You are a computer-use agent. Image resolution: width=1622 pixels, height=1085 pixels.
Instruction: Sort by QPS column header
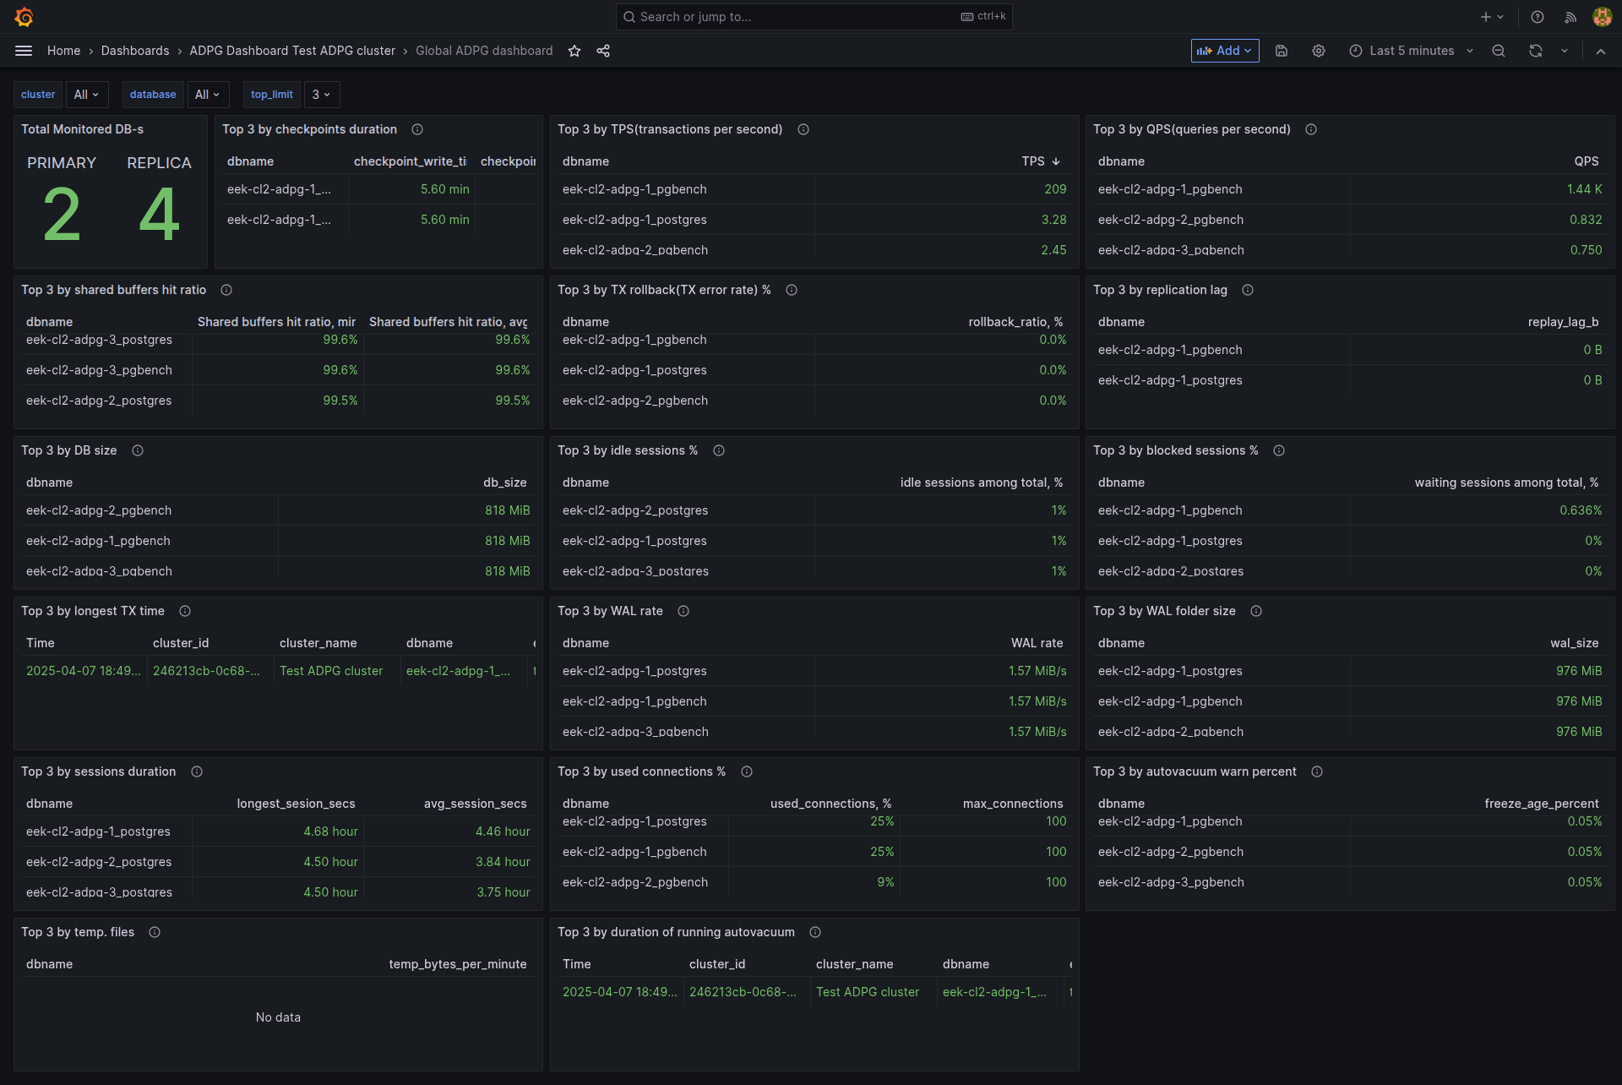[1586, 161]
